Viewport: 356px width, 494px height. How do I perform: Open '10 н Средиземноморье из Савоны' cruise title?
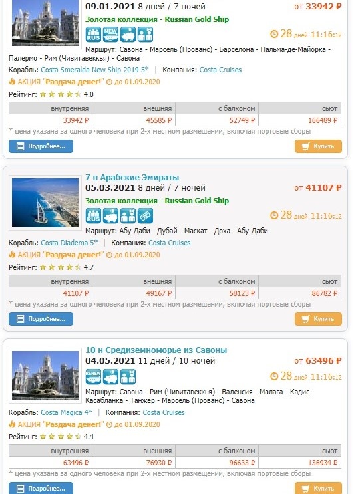tap(156, 350)
